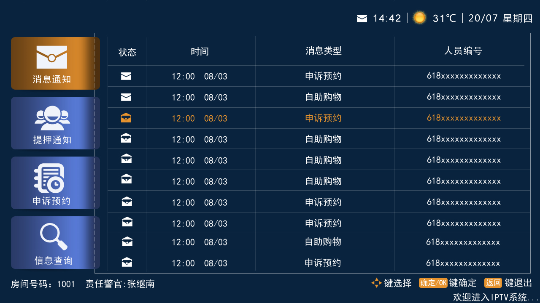Select the 信息查询 menu label
540x303 pixels.
(54, 261)
